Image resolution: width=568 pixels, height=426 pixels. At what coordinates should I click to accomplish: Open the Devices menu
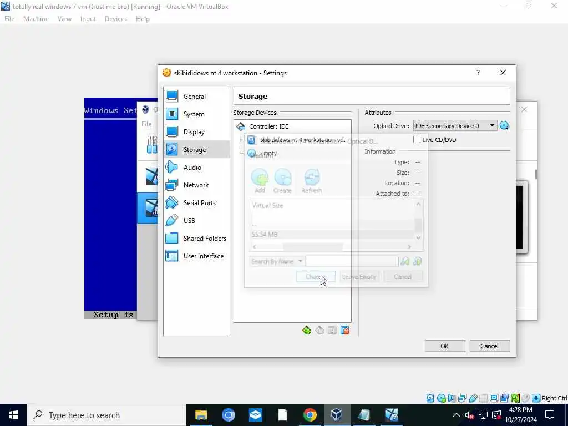[116, 19]
